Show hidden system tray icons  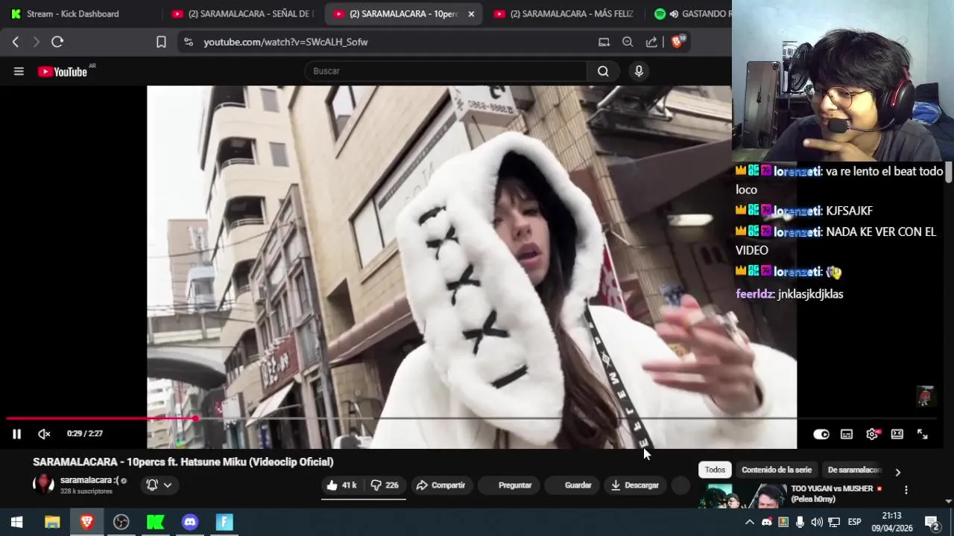point(749,522)
